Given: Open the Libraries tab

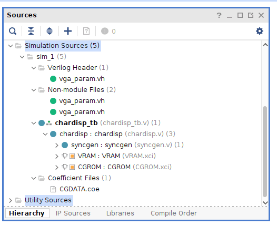Looking at the screenshot, I should coord(120,213).
